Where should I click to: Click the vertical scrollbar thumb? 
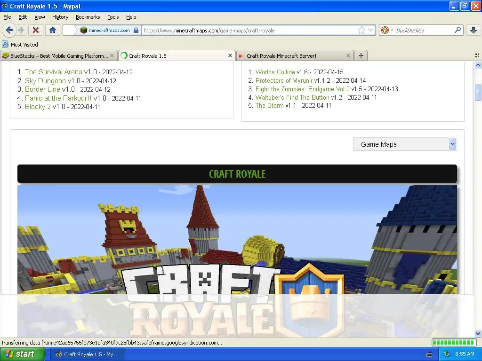coord(478,92)
